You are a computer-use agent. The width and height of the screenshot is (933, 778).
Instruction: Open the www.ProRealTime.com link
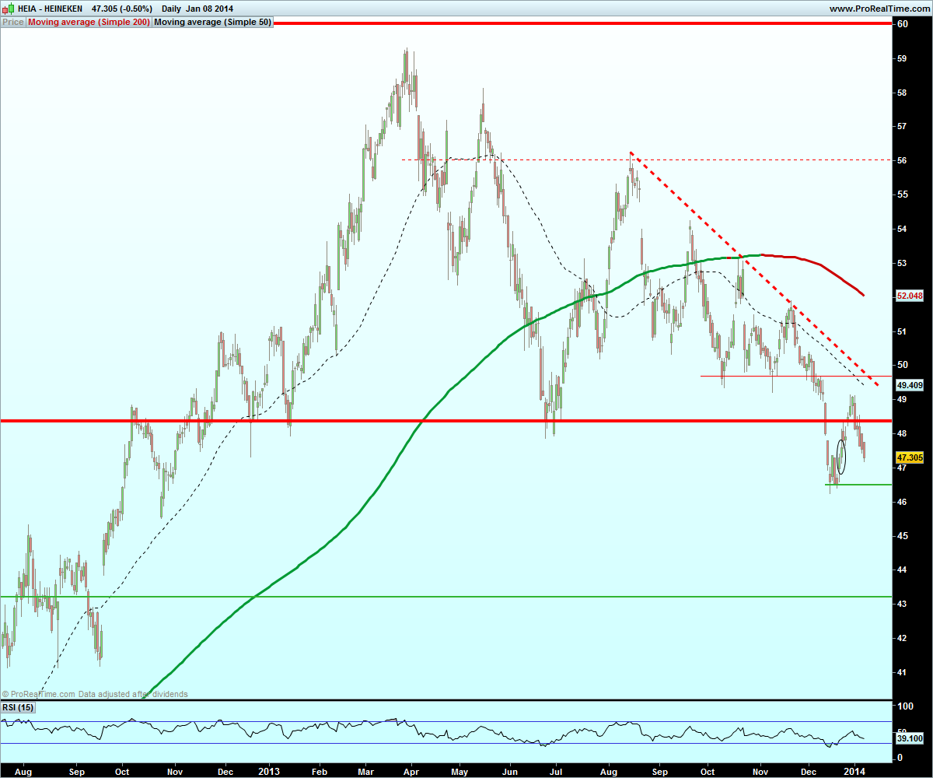pyautogui.click(x=879, y=9)
